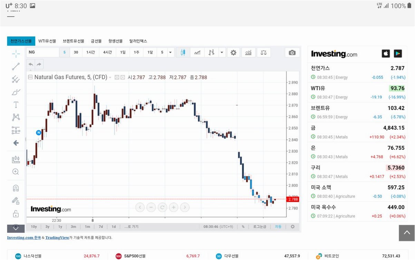Open the 08:30:46 (UTC+9) timezone menu
This screenshot has height=260, width=415.
pyautogui.click(x=218, y=227)
